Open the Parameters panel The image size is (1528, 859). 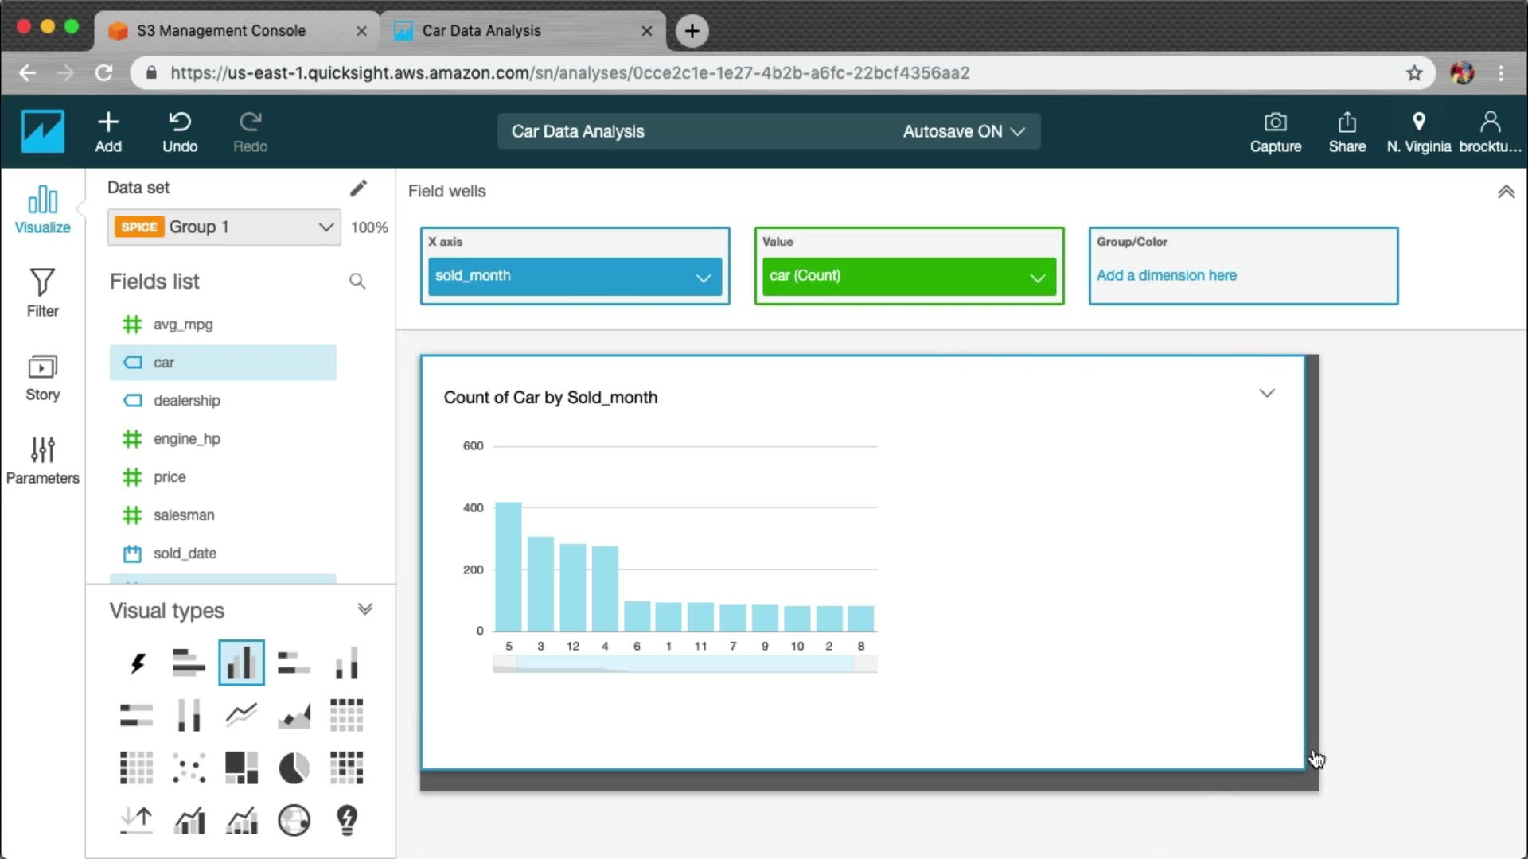click(42, 460)
